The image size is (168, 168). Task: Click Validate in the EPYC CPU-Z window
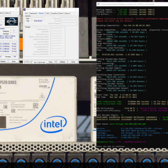click(x=3, y=61)
